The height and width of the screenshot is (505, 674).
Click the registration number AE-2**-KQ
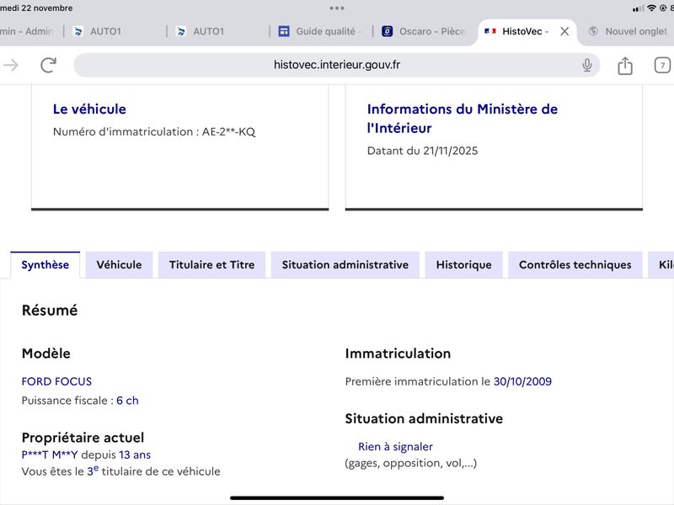coord(228,132)
